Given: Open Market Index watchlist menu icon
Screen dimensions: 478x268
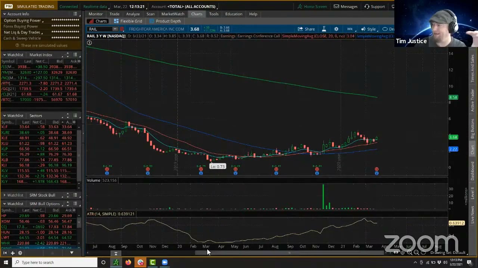Looking at the screenshot, I should (75, 55).
